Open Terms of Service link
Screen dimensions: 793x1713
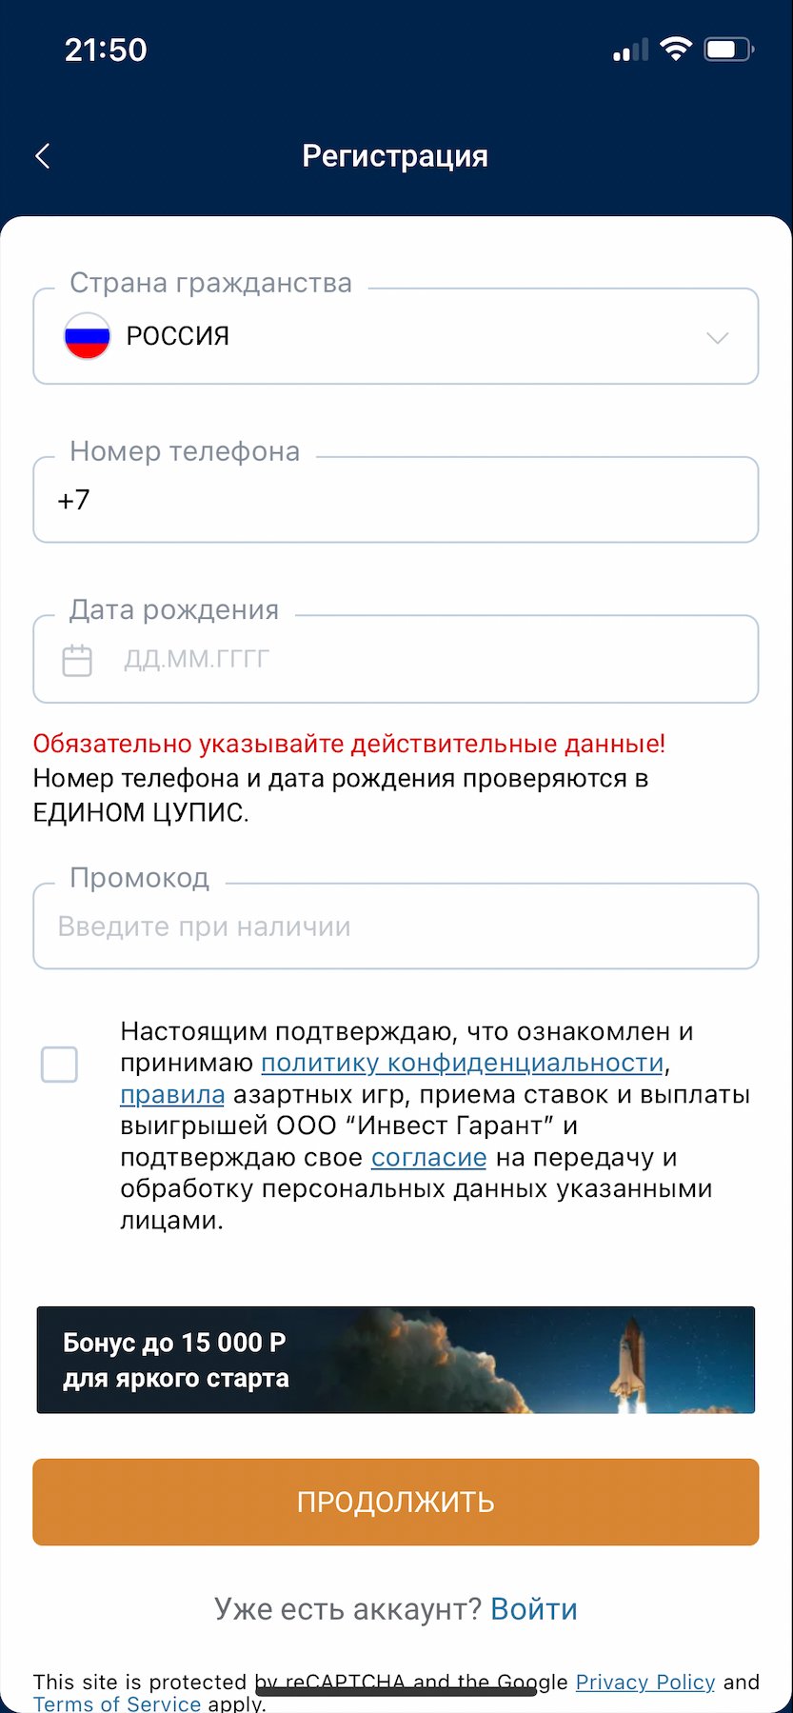[x=117, y=1703]
